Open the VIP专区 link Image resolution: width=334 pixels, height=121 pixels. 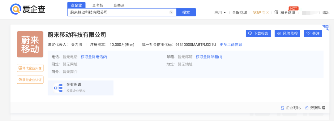[261, 13]
